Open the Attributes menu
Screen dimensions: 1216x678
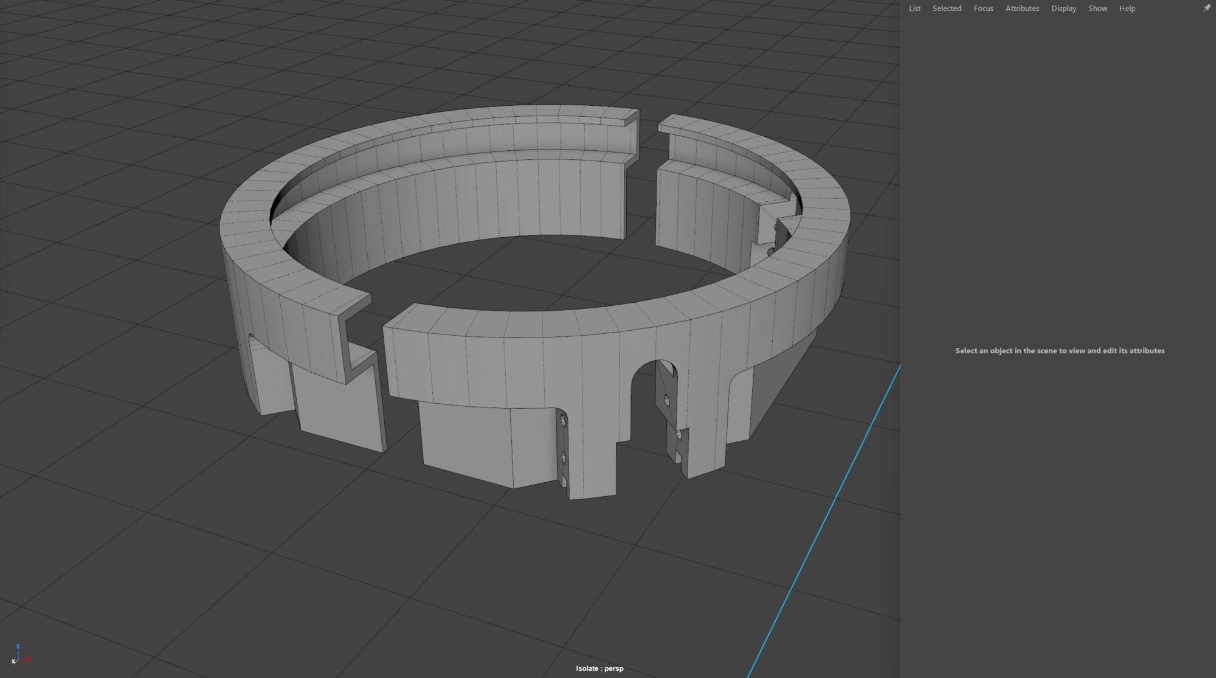pyautogui.click(x=1021, y=8)
